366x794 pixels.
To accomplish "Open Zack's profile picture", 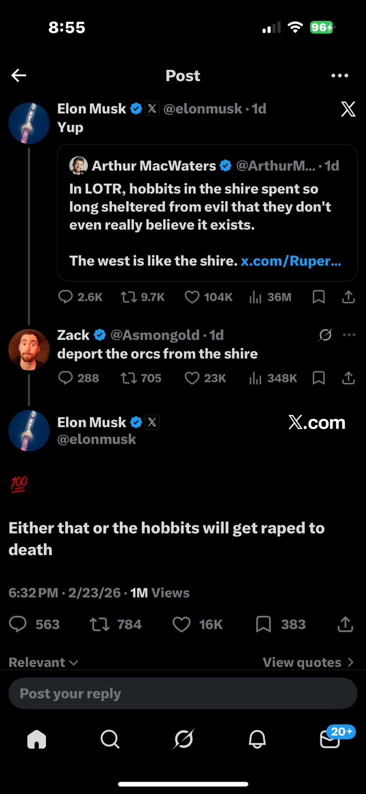I will click(29, 349).
